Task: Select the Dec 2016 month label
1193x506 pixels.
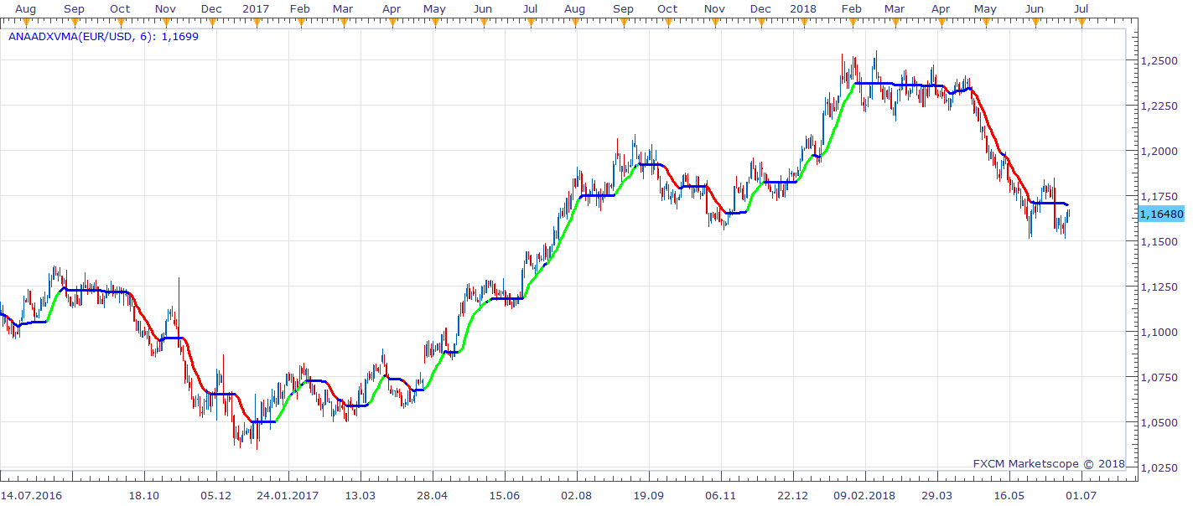Action: click(210, 8)
